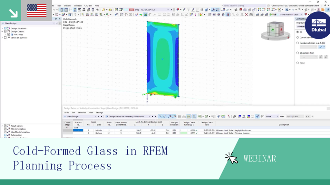The height and width of the screenshot is (185, 330).
Task: Open Settings menu in results table
Action: [x=99, y=113]
